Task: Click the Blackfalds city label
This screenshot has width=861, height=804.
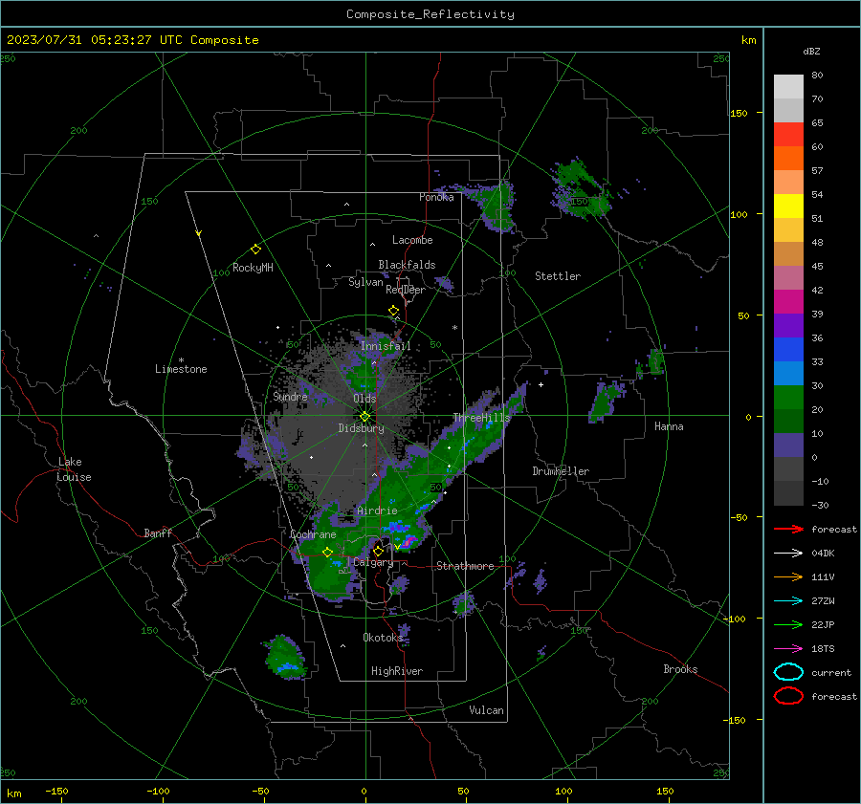Action: coord(407,265)
